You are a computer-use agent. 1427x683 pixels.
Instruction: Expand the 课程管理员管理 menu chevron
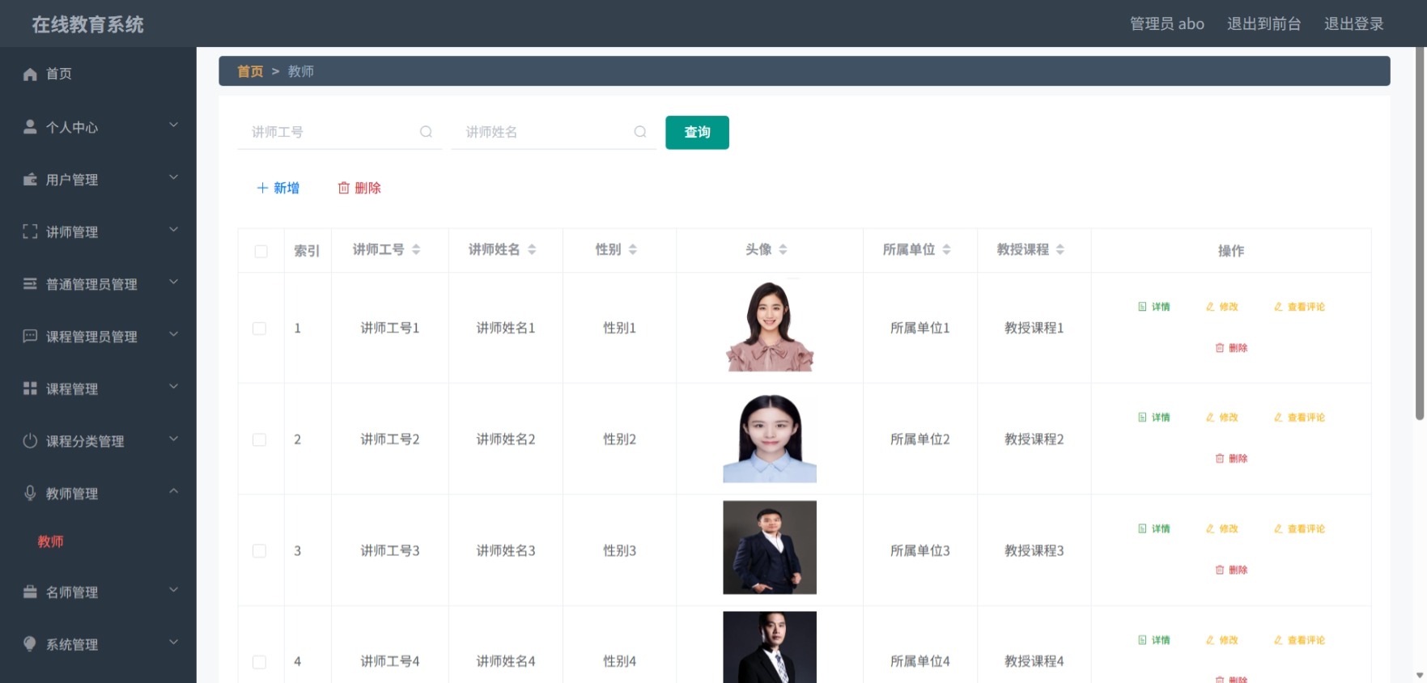173,333
